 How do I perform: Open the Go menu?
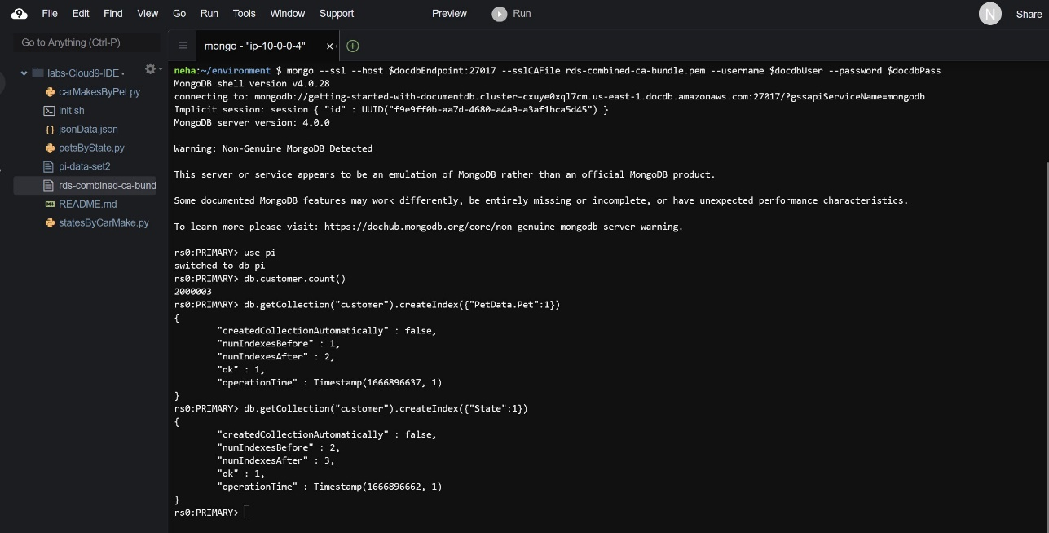pos(179,13)
